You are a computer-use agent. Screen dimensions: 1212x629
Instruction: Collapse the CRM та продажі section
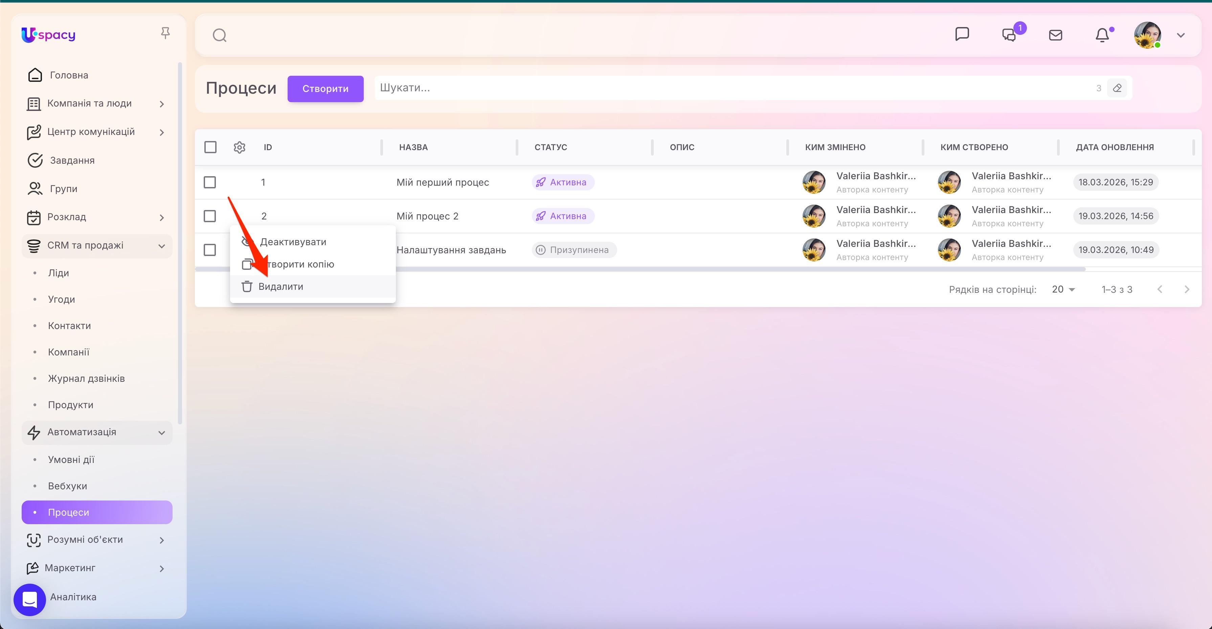162,246
